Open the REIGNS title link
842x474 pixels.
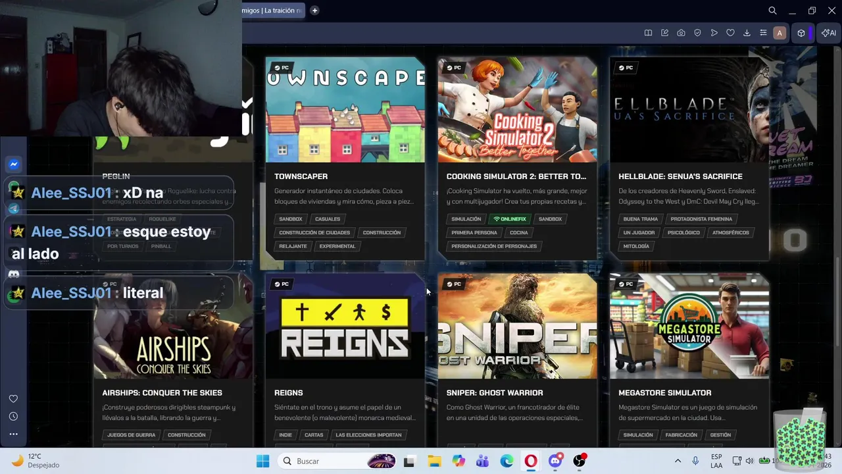pos(289,393)
